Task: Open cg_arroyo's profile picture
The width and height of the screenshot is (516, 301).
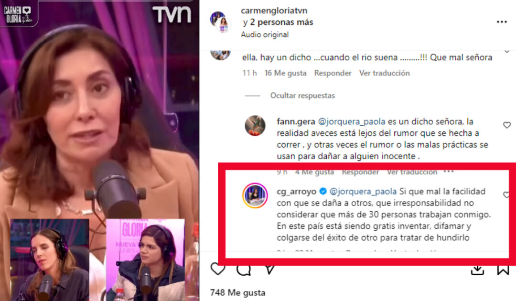Action: pyautogui.click(x=255, y=195)
